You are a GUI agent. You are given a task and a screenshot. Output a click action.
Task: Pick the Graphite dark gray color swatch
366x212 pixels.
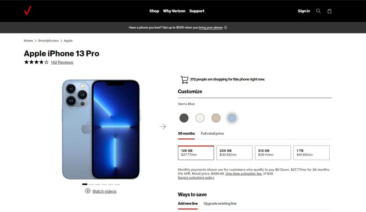point(184,118)
